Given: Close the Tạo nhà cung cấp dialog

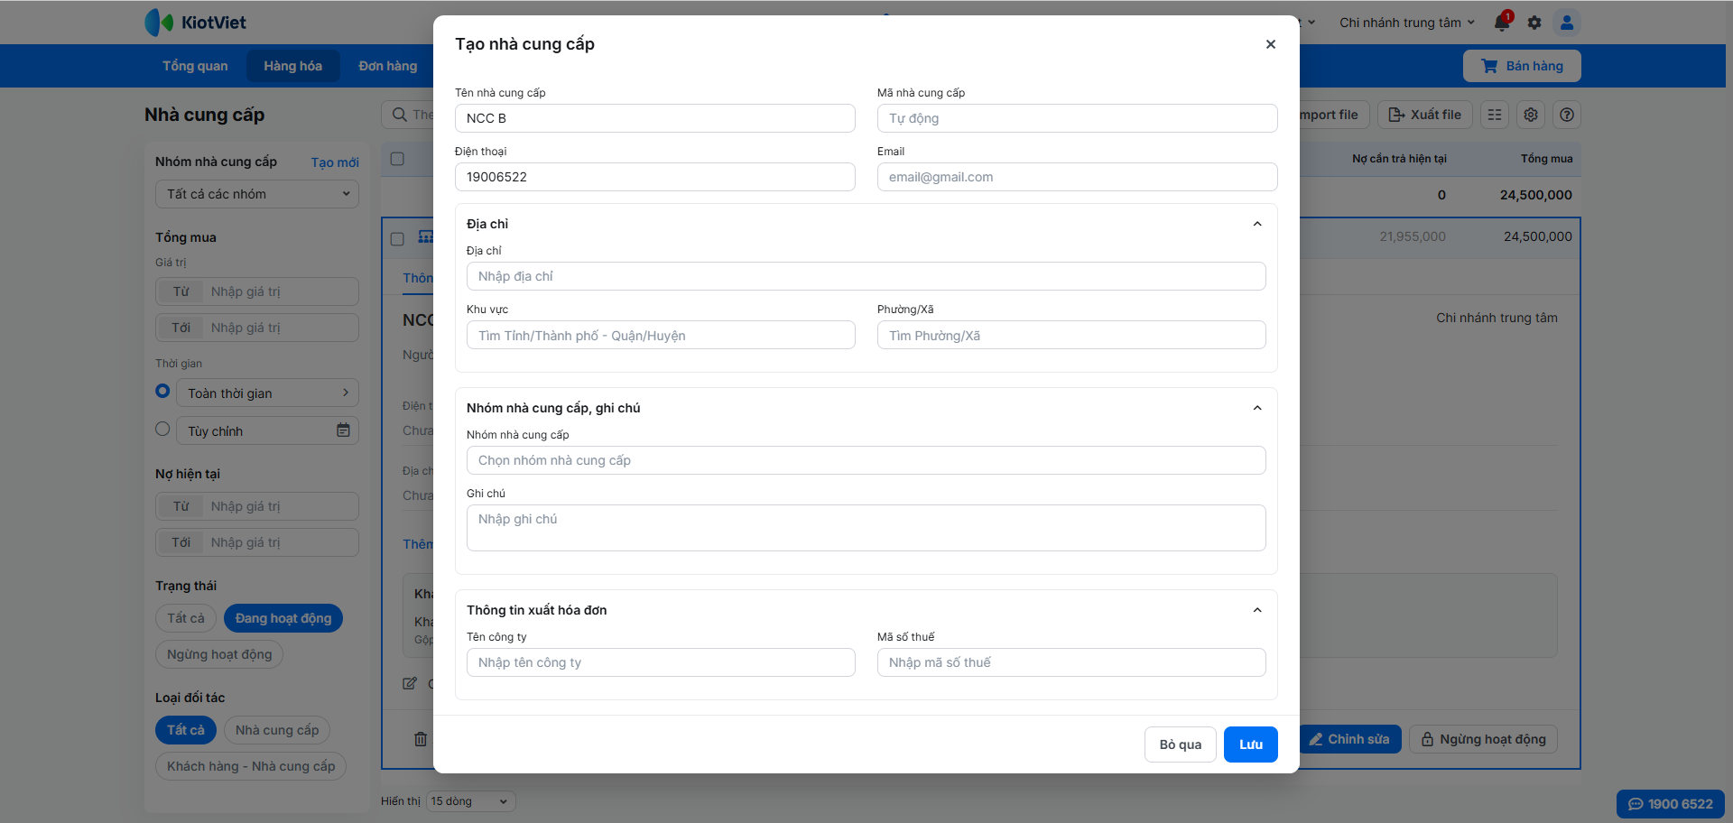Looking at the screenshot, I should pos(1270,44).
